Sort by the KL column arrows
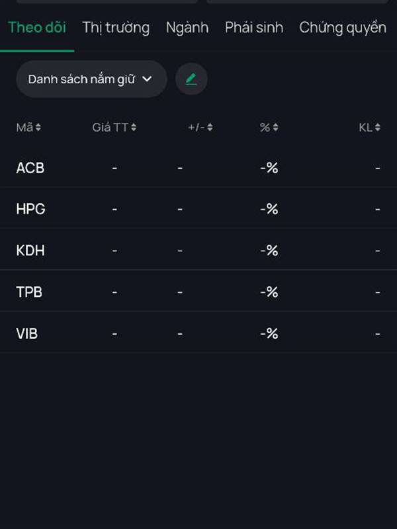This screenshot has width=397, height=529. point(377,128)
